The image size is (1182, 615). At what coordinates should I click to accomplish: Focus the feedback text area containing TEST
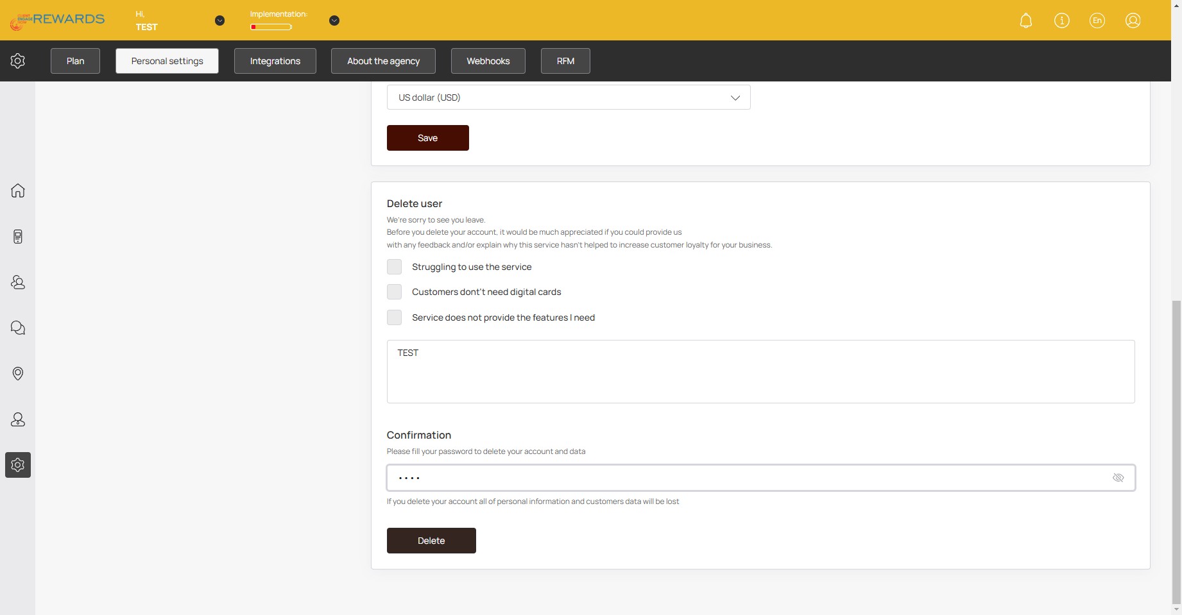tap(760, 372)
